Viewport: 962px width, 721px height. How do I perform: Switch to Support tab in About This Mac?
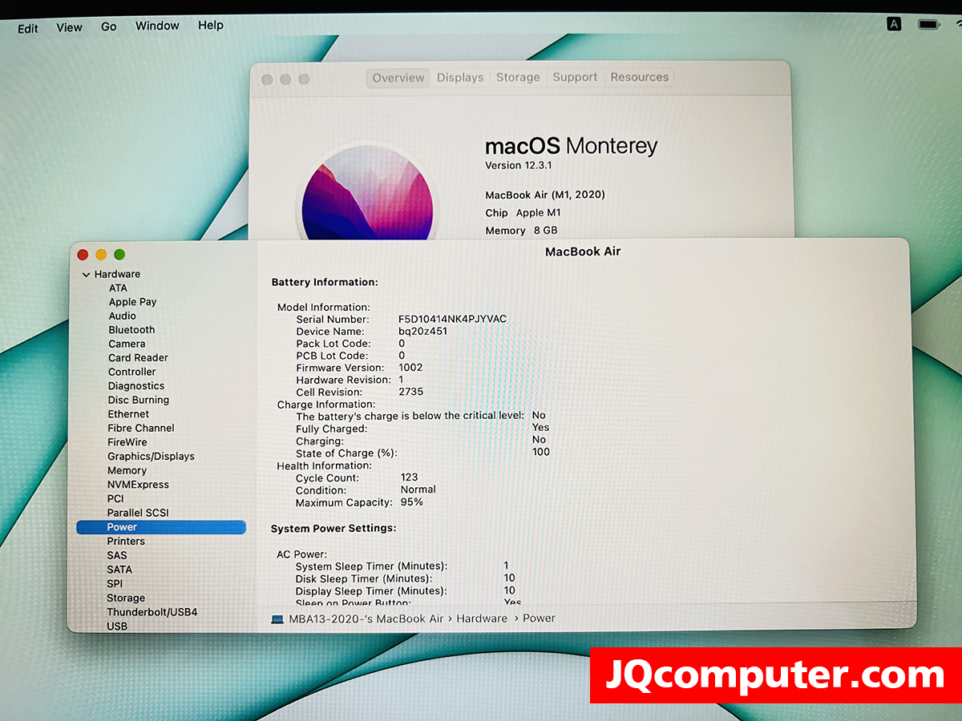[x=575, y=77]
